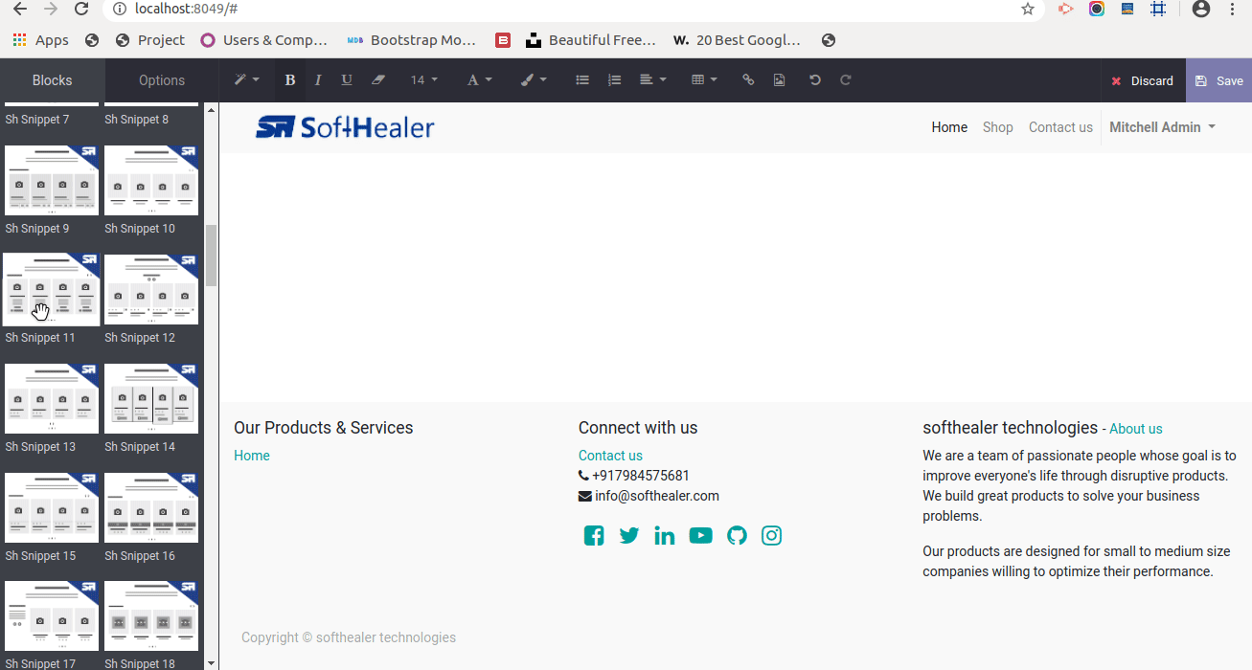Screen dimensions: 1252x670
Task: Open the Twitter social icon in footer
Action: (629, 536)
